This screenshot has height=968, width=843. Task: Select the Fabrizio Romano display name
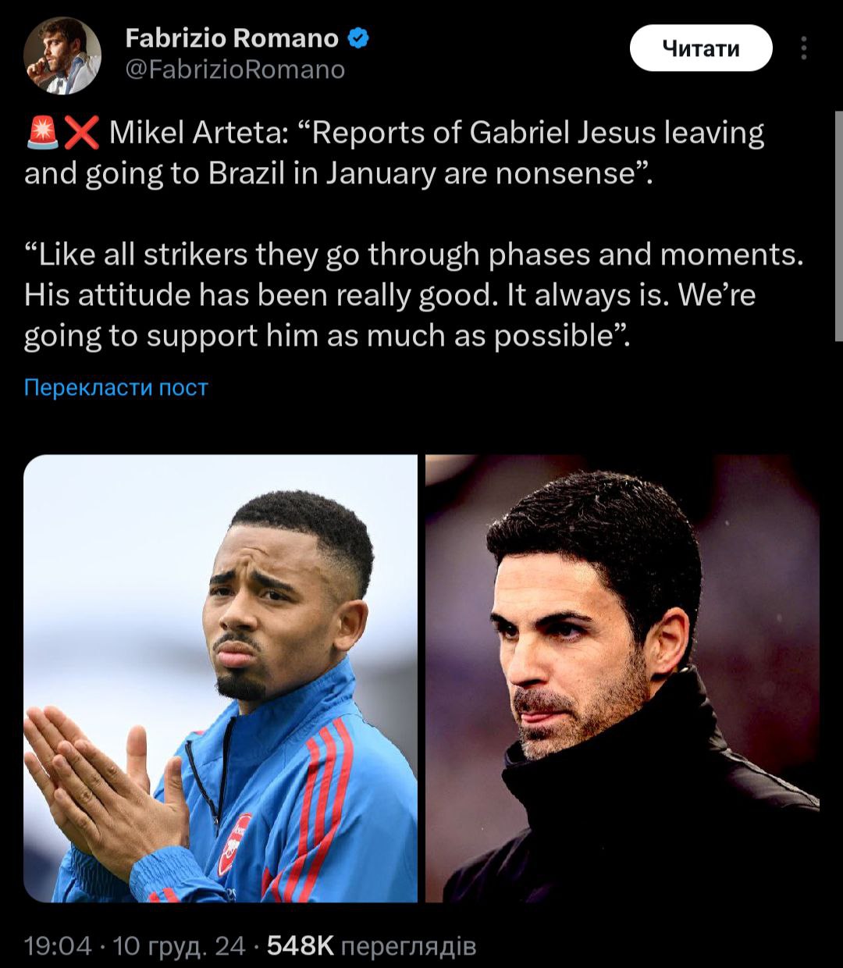232,38
